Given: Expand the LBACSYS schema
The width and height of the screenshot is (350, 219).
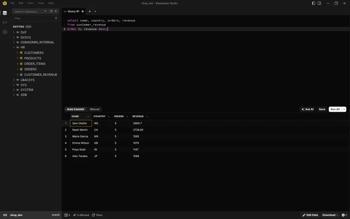Looking at the screenshot, I should tap(14, 80).
